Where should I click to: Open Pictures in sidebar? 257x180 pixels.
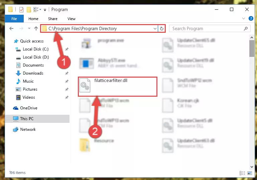coord(30,89)
